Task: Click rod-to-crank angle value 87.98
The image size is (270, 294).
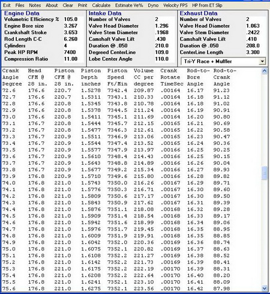Action: tap(221, 289)
